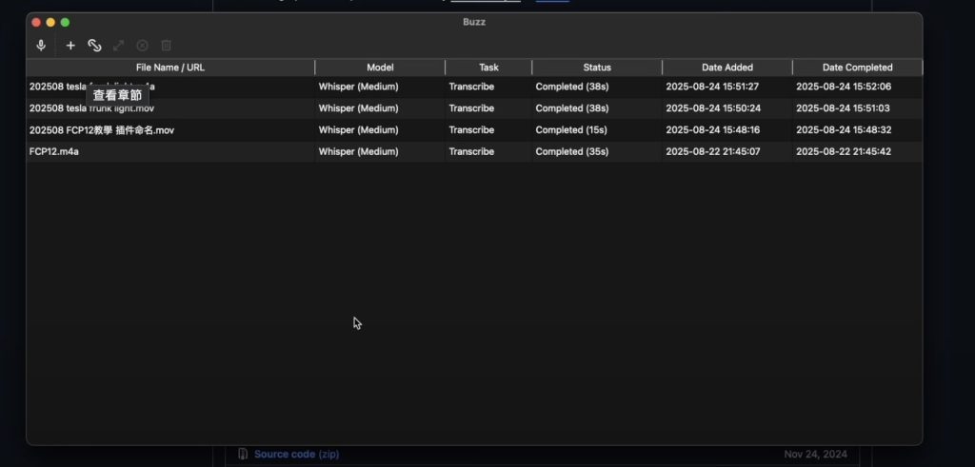Image resolution: width=975 pixels, height=467 pixels.
Task: Sort table by the Model column header
Action: [x=380, y=68]
